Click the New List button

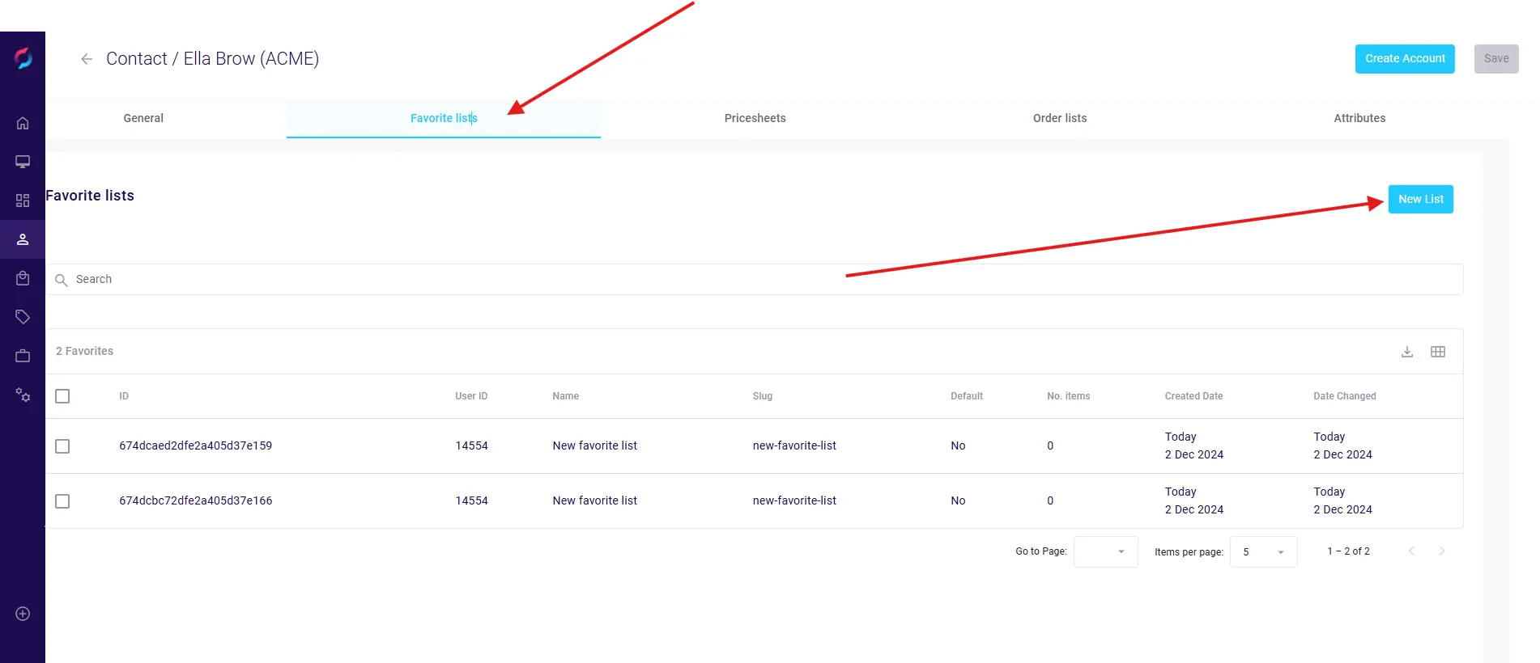click(1421, 200)
